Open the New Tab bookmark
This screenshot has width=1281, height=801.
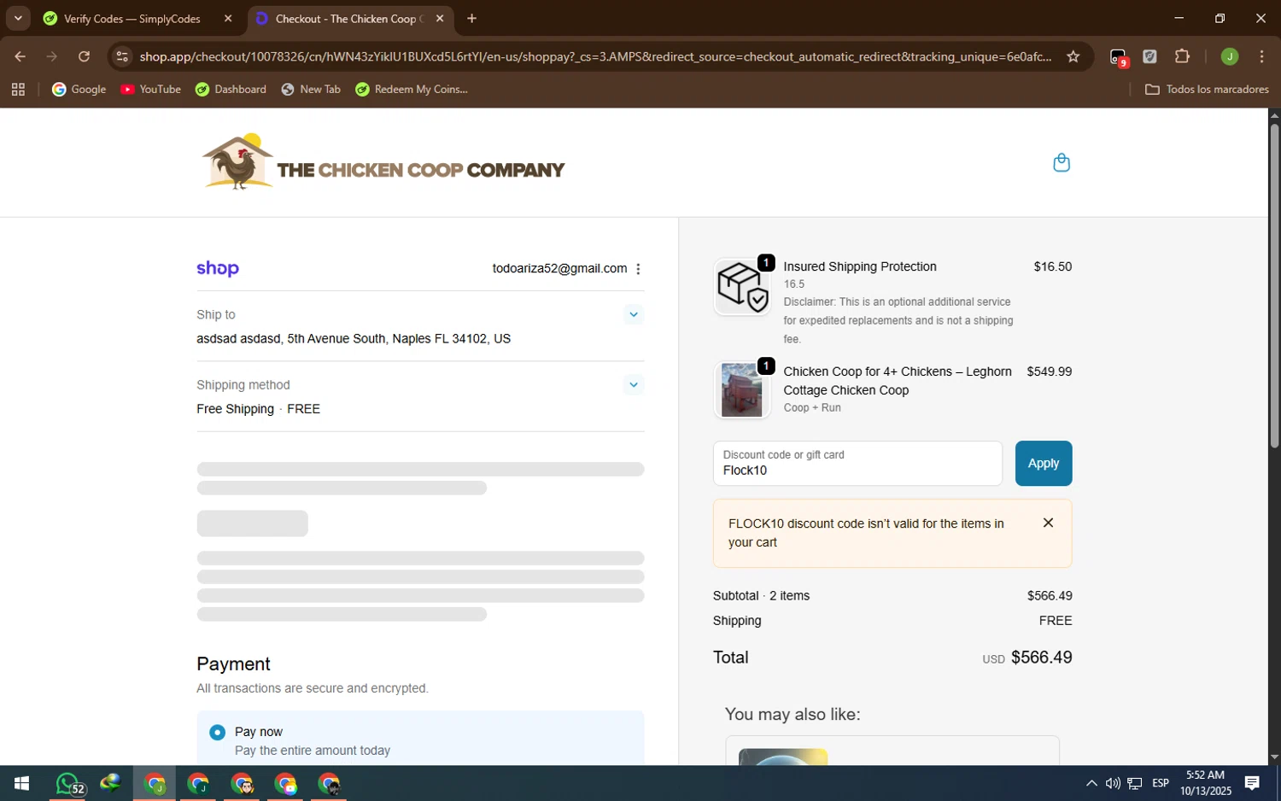tap(311, 90)
